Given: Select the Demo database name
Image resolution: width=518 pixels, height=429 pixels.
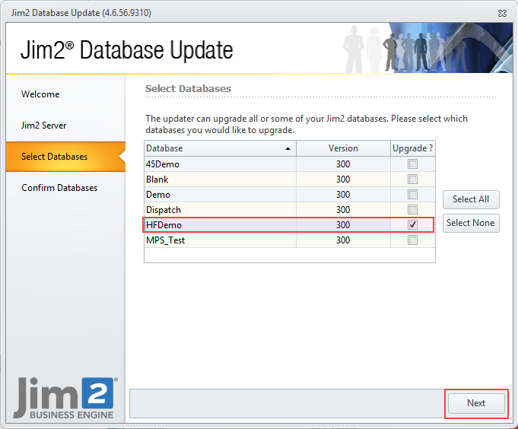Looking at the screenshot, I should (x=158, y=195).
